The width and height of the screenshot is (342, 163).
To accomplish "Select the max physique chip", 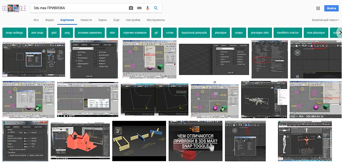I will point(316,33).
